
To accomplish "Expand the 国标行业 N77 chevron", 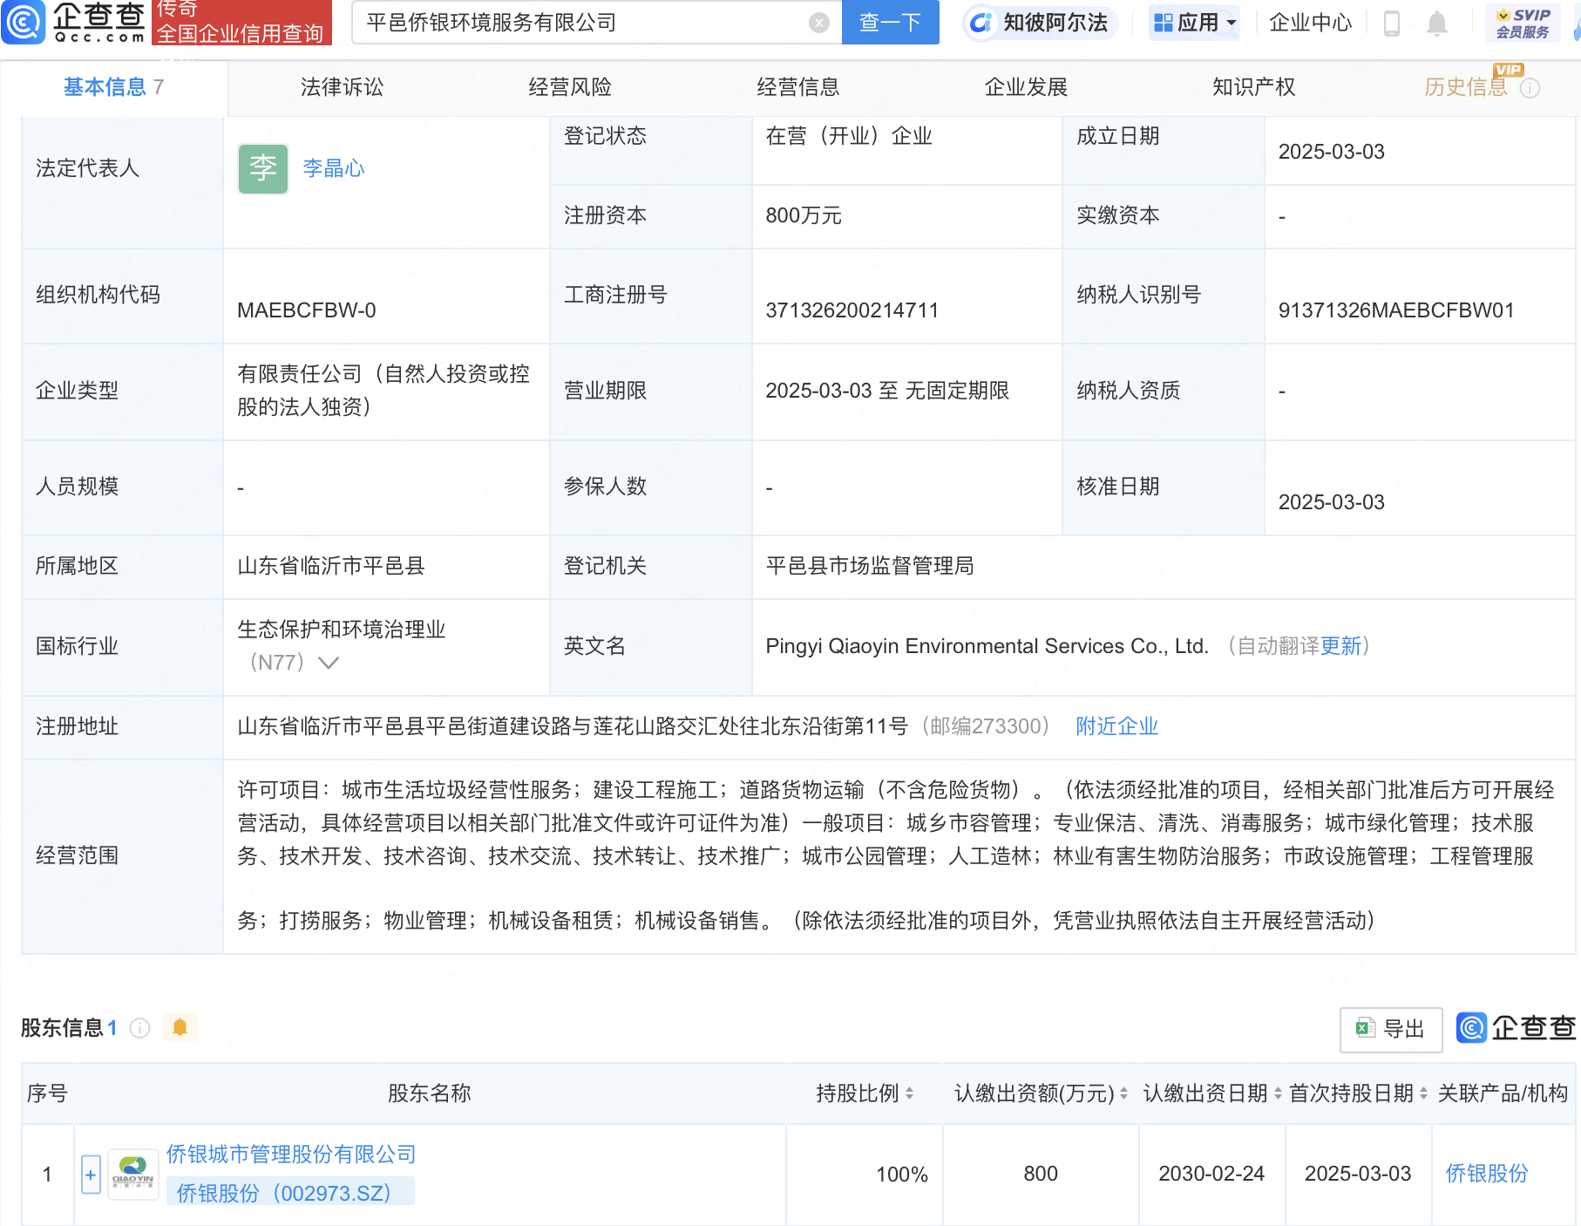I will (x=329, y=663).
